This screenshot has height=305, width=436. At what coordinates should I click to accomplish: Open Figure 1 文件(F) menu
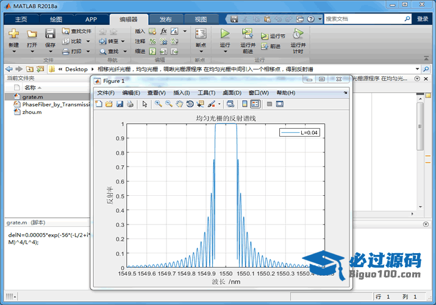click(x=105, y=93)
